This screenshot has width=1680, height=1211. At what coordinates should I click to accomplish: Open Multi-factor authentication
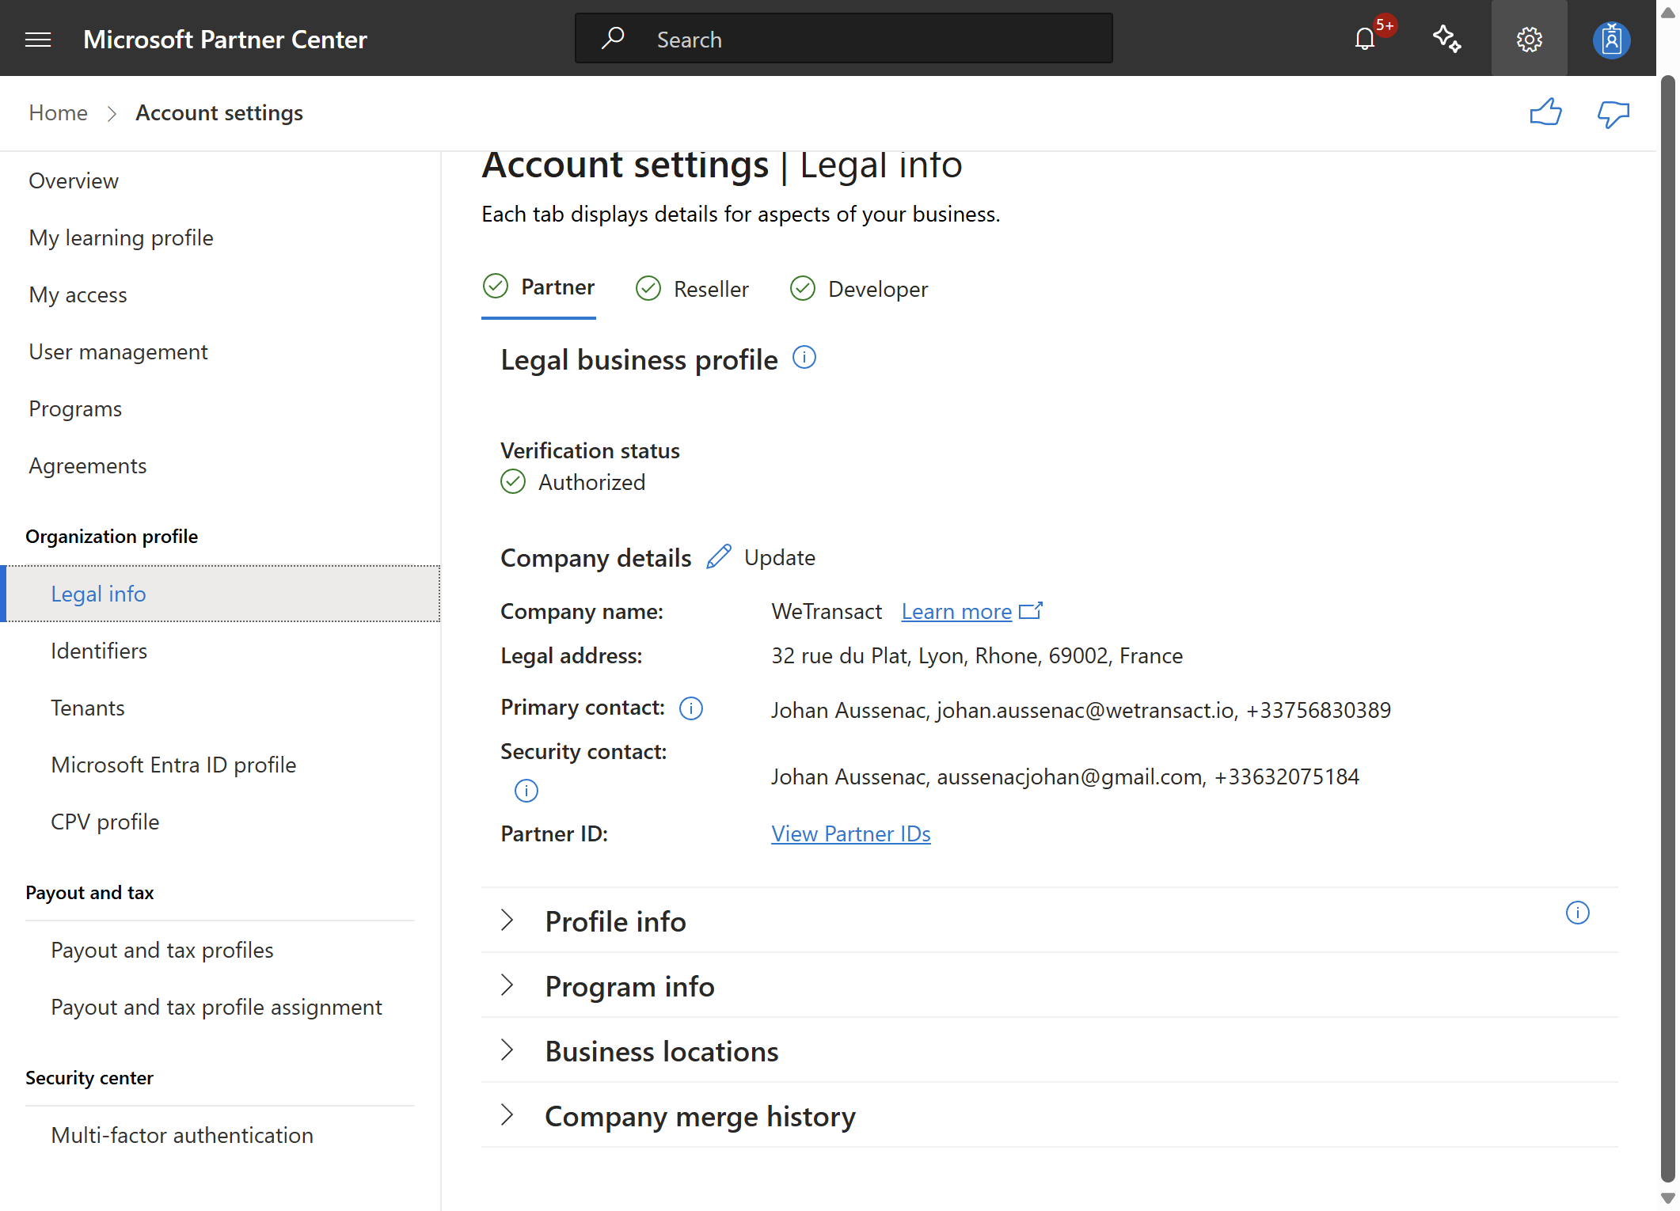pyautogui.click(x=182, y=1135)
